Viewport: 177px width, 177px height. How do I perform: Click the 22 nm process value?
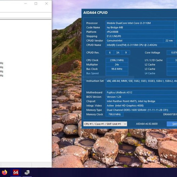tap(169, 40)
